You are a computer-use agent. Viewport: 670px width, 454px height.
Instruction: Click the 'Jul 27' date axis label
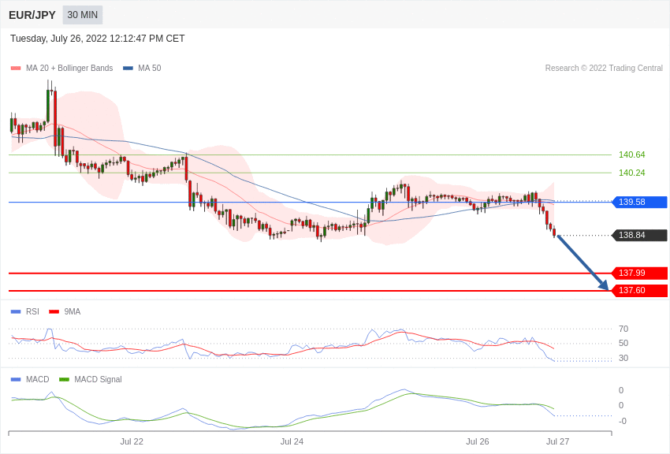(x=557, y=441)
